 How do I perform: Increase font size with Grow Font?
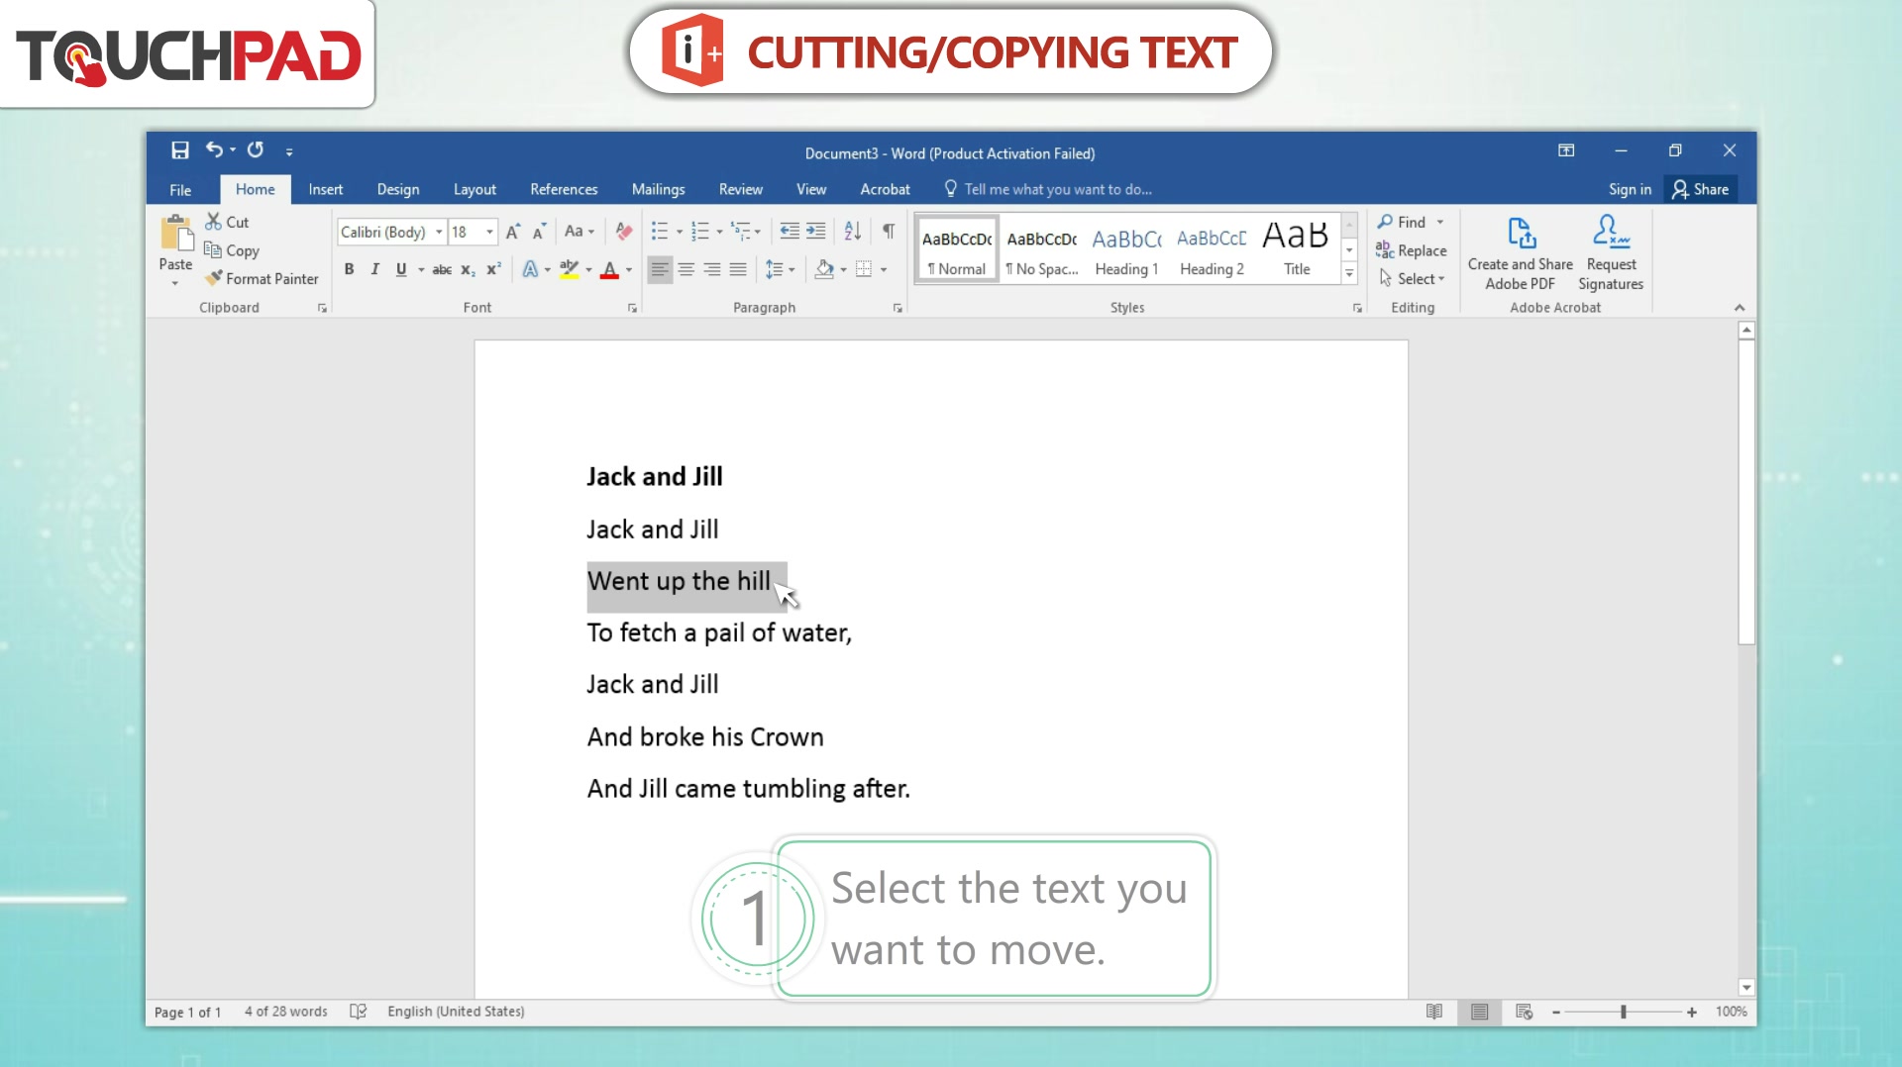(513, 232)
